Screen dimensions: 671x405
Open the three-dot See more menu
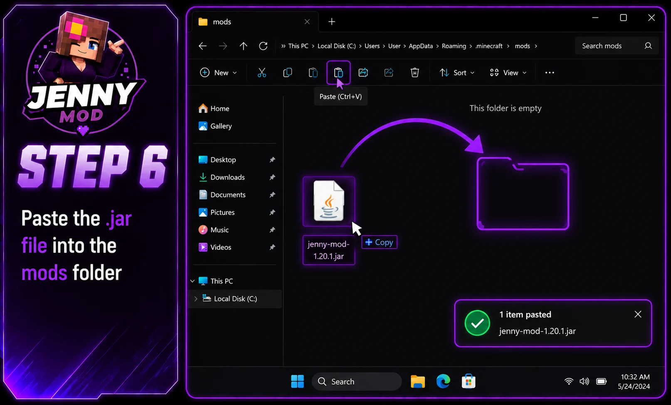pyautogui.click(x=550, y=73)
